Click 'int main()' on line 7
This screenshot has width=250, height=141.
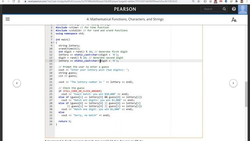(x=63, y=40)
